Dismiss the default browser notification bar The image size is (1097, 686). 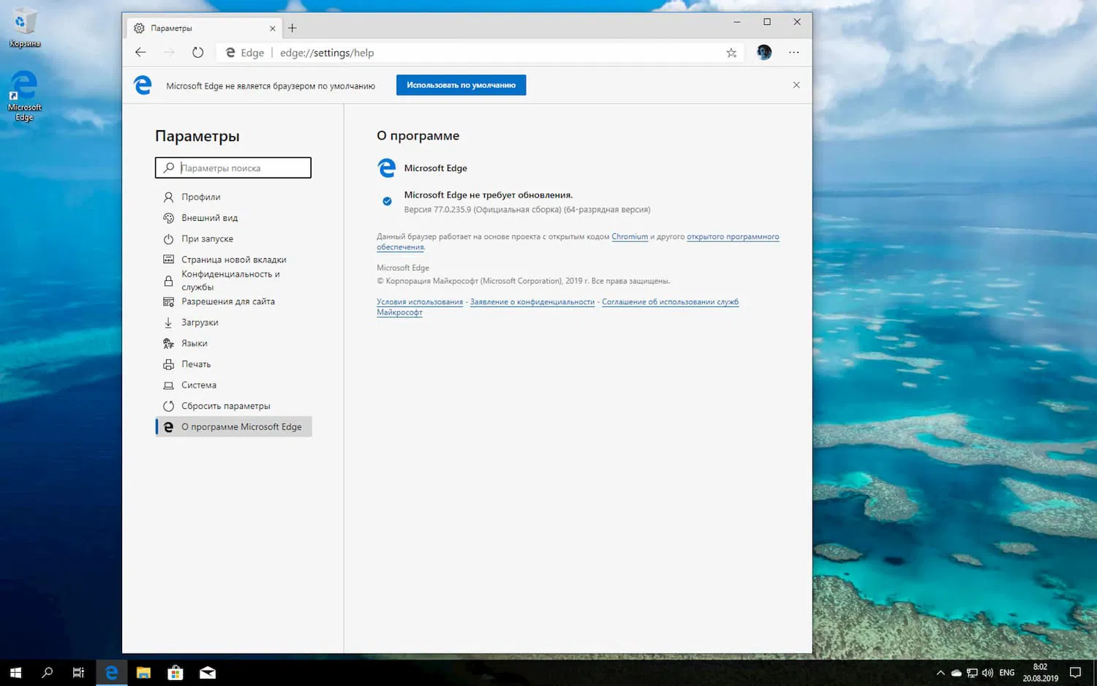click(796, 84)
